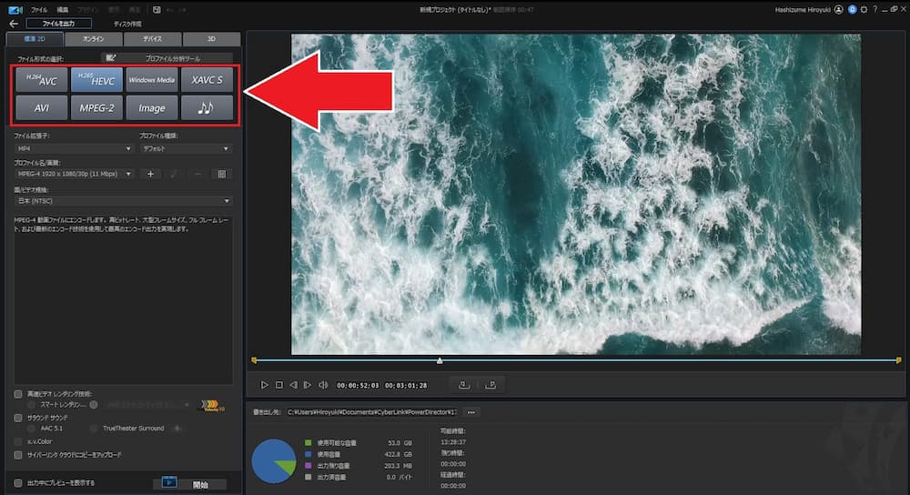This screenshot has height=495, width=910.
Task: Expand the プロファイル種類 デフォルト dropdown
Action: pyautogui.click(x=186, y=148)
